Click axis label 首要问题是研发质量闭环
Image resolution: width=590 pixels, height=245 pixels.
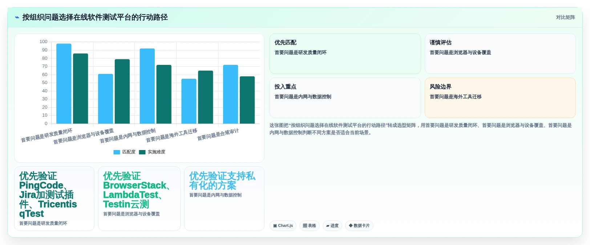click(x=47, y=136)
